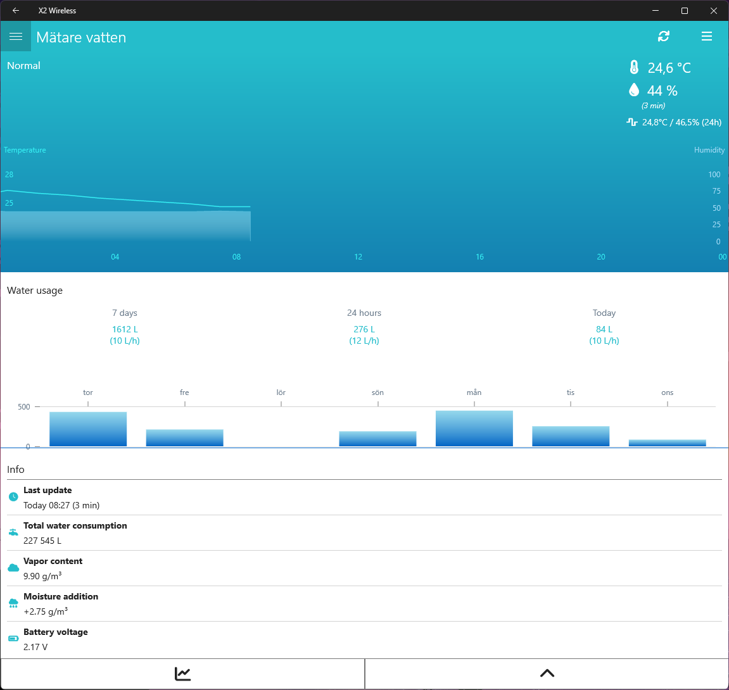The image size is (729, 690).
Task: Click the back arrow in title bar
Action: 16,10
